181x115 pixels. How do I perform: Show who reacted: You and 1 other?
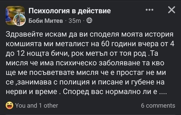pos(37,106)
